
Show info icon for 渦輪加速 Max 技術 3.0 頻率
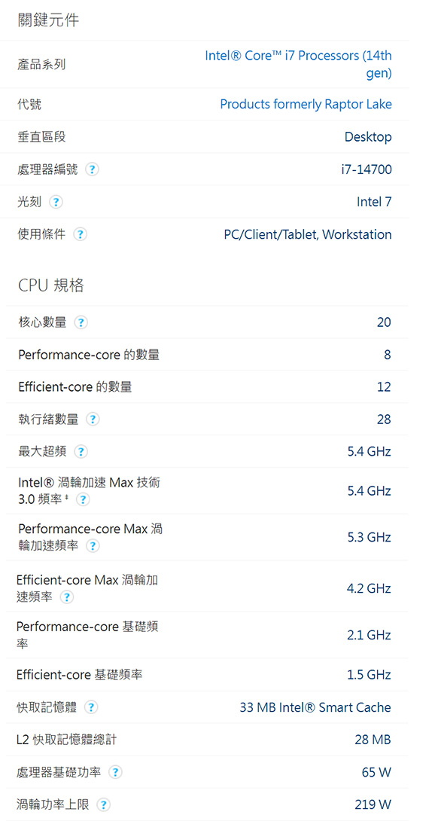coord(83,500)
